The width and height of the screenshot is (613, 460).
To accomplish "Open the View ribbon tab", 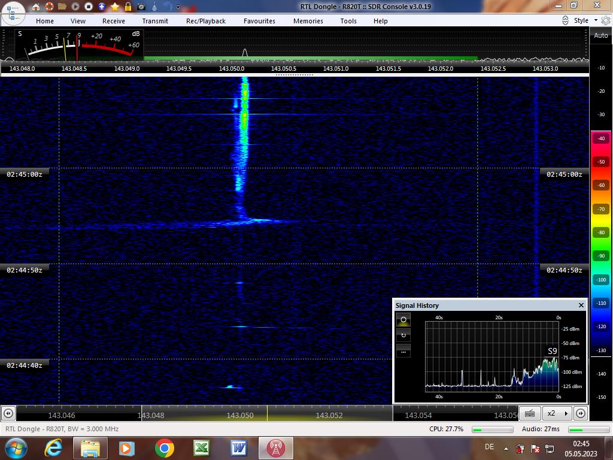I will click(78, 21).
